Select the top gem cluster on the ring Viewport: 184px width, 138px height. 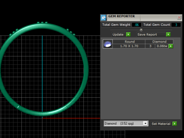click(42, 23)
